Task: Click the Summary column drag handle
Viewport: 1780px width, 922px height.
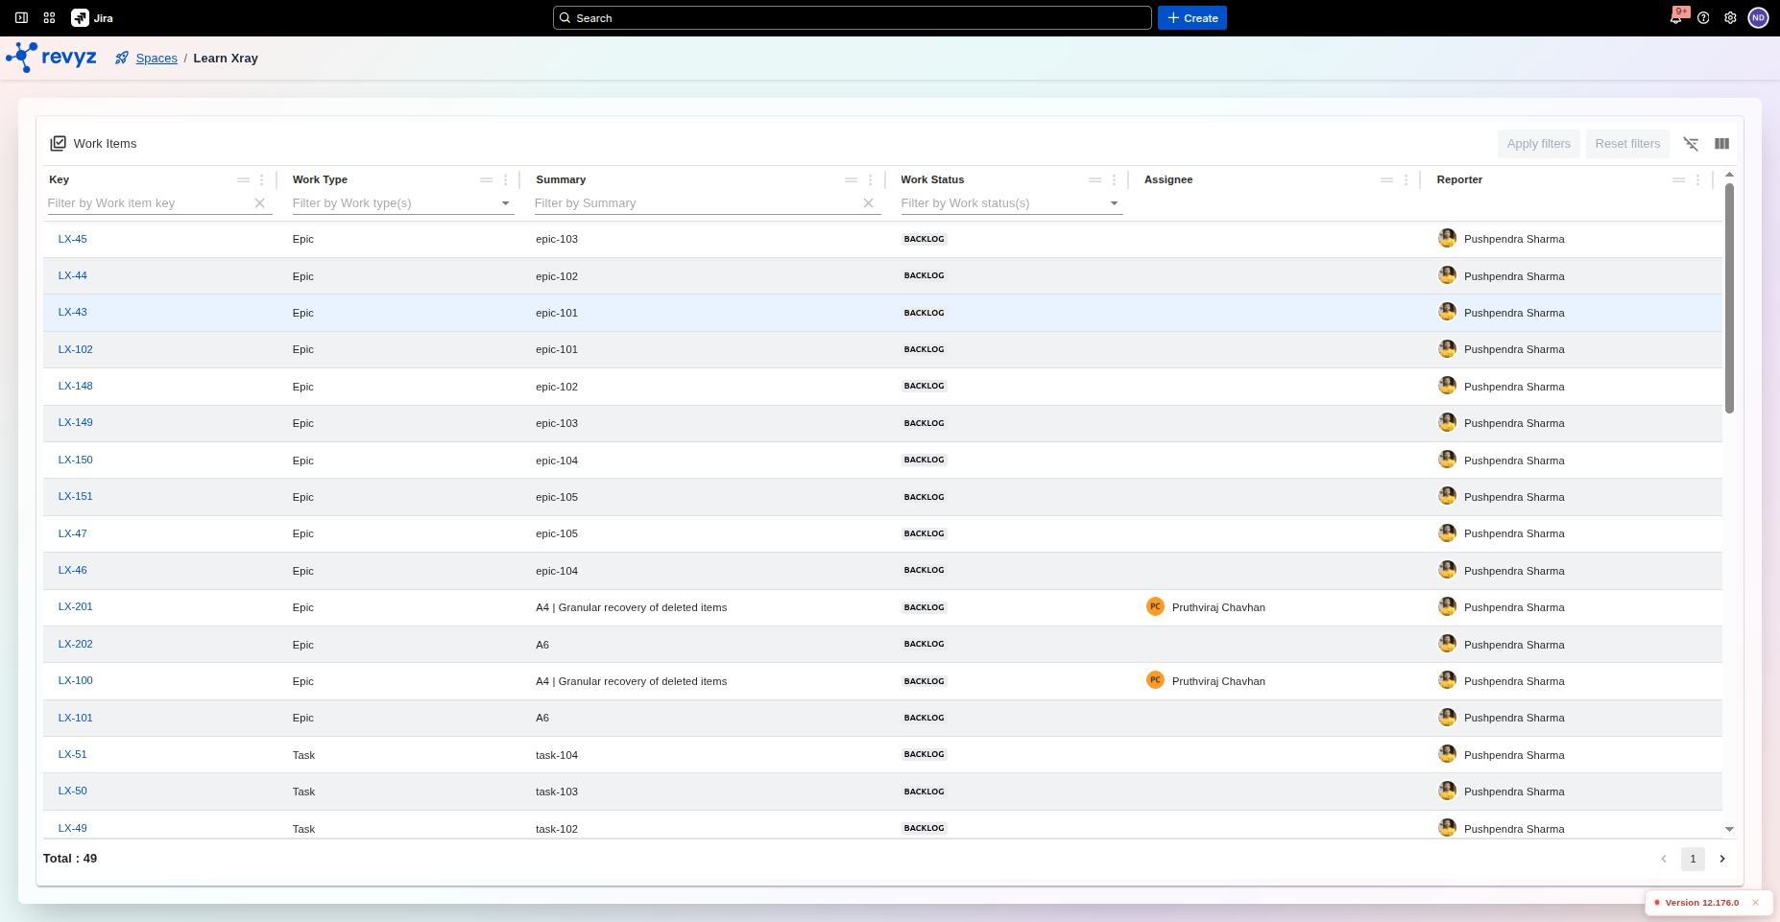Action: pos(852,180)
